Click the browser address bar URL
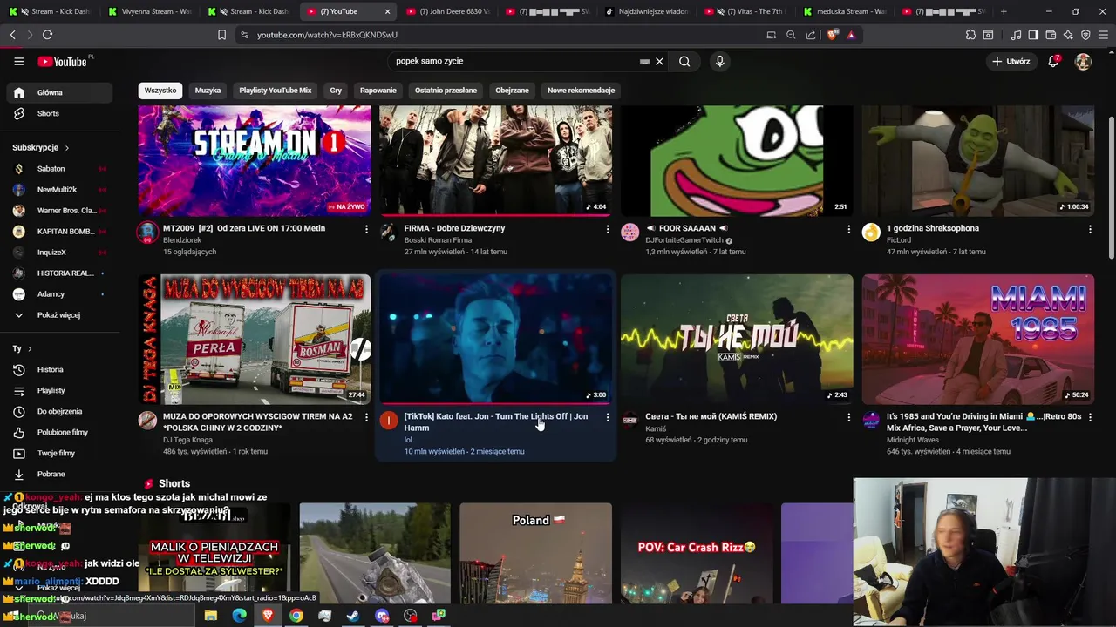This screenshot has width=1116, height=627. (x=327, y=35)
